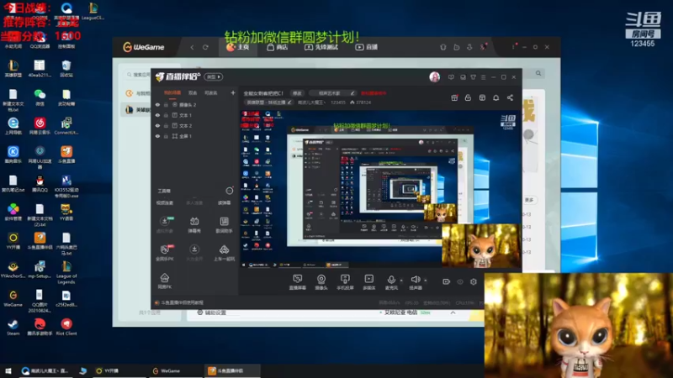Open WeGame 商店 tab
The image size is (673, 378).
(278, 47)
